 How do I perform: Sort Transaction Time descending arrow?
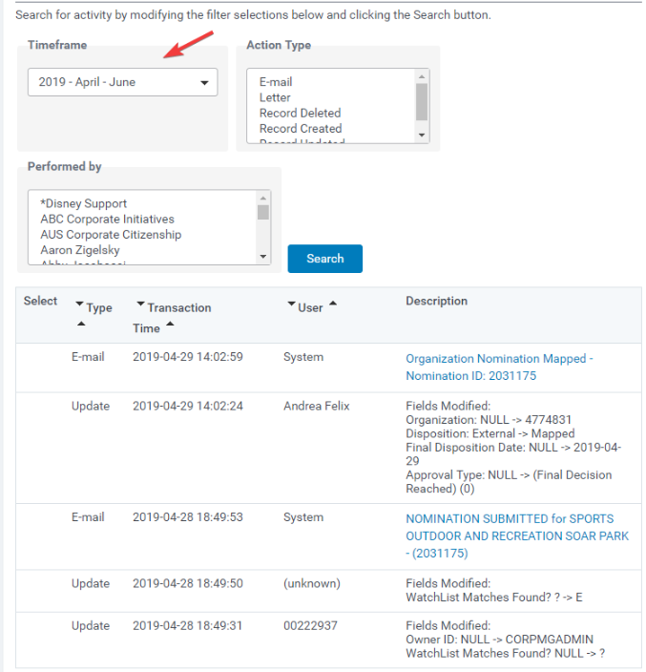click(140, 304)
